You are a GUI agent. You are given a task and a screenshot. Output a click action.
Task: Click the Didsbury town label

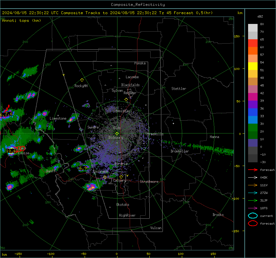point(116,137)
